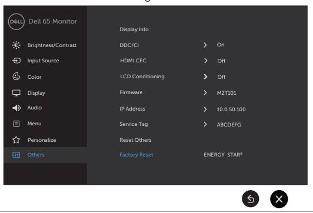Click the Dell logo icon
313x213 pixels.
(x=16, y=22)
